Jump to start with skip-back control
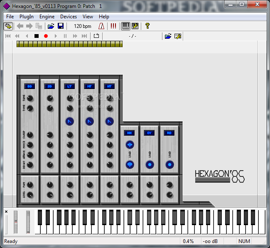Image resolution: width=270 pixels, height=248 pixels. click(8, 36)
